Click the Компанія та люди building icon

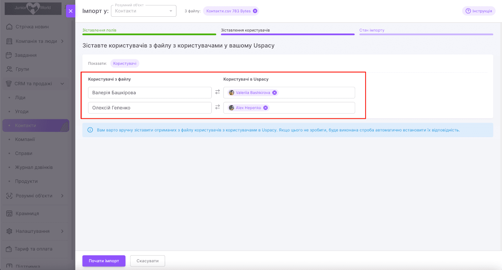(x=9, y=41)
